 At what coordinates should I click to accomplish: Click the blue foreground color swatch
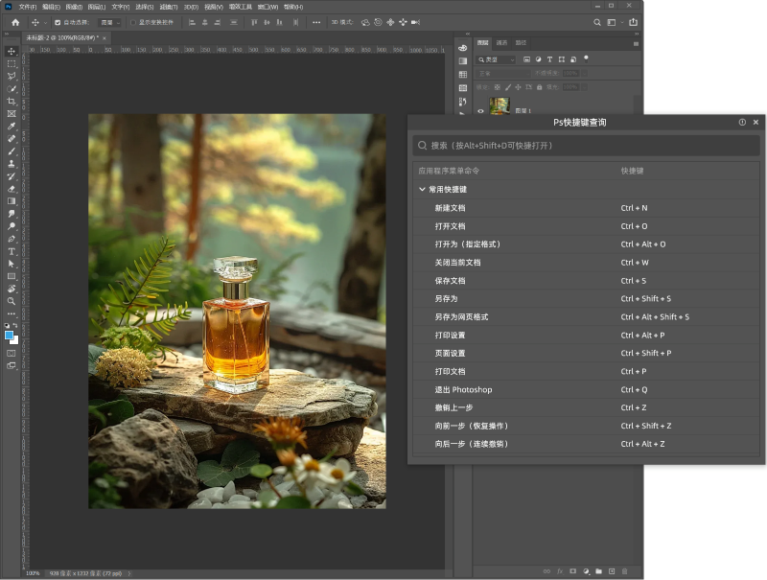10,336
